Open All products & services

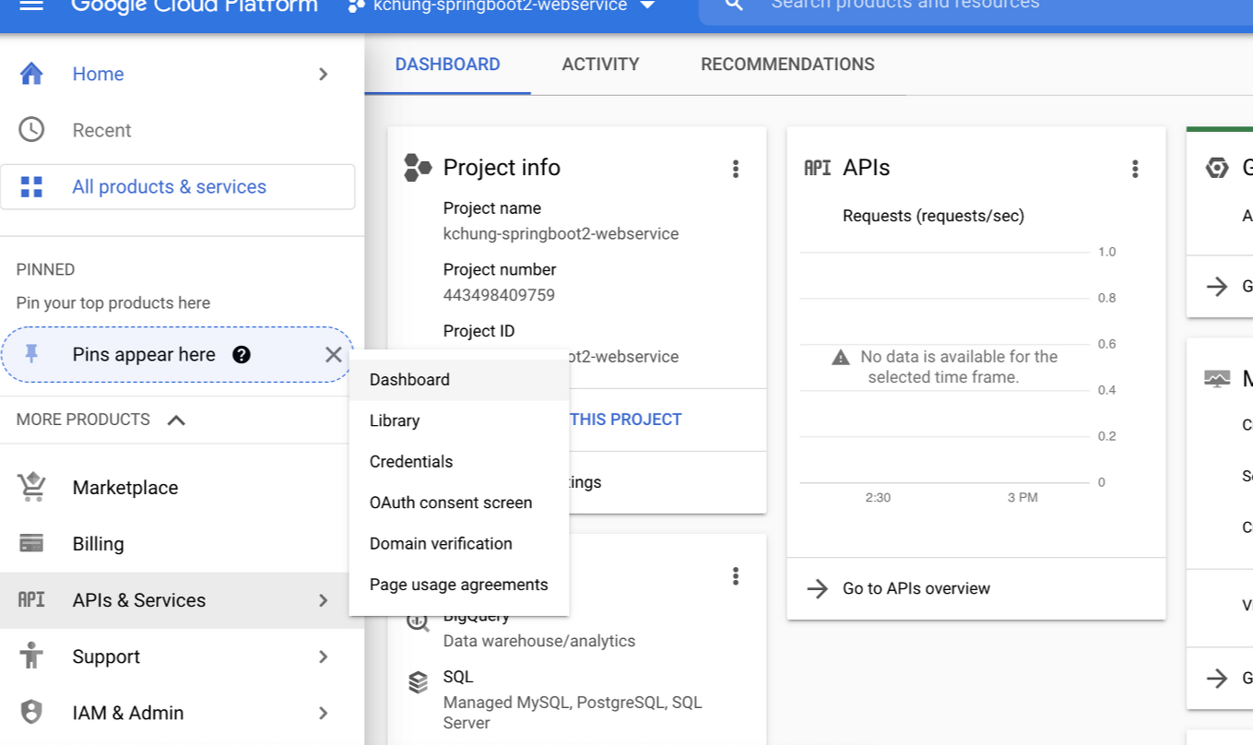click(178, 187)
